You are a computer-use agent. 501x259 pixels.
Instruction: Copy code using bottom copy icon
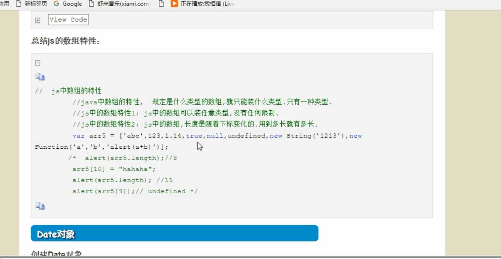pyautogui.click(x=40, y=206)
